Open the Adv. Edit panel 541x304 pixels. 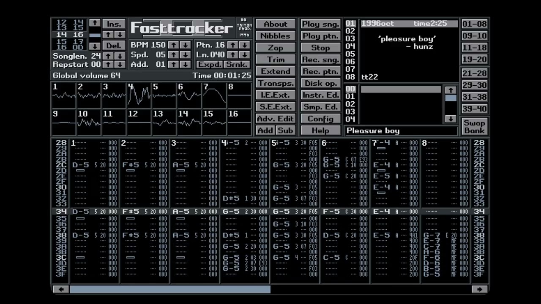click(x=276, y=119)
